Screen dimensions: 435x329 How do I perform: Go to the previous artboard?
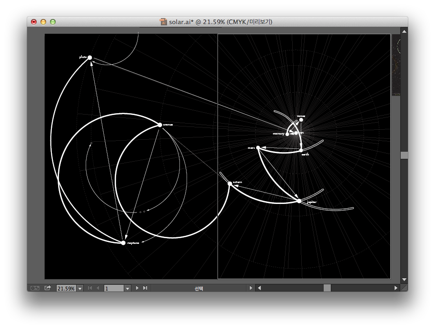coord(98,288)
